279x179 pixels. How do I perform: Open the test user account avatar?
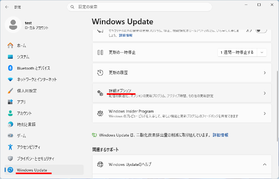(13, 25)
